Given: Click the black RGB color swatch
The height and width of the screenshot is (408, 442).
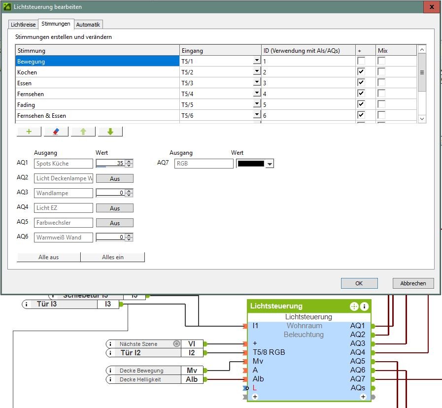Looking at the screenshot, I should 251,164.
